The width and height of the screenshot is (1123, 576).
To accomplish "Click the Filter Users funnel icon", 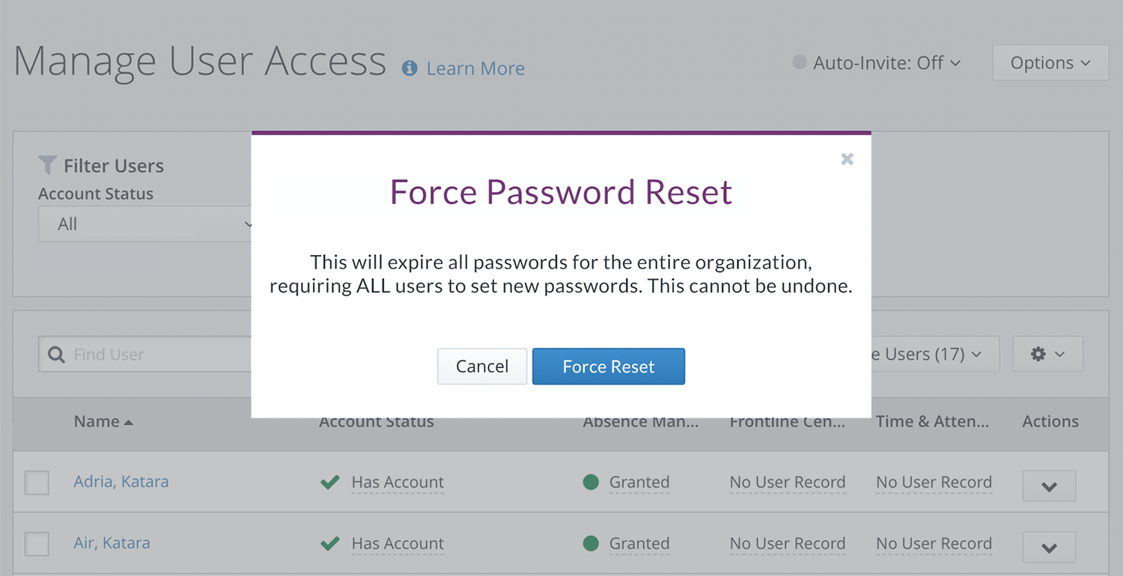I will [x=47, y=165].
